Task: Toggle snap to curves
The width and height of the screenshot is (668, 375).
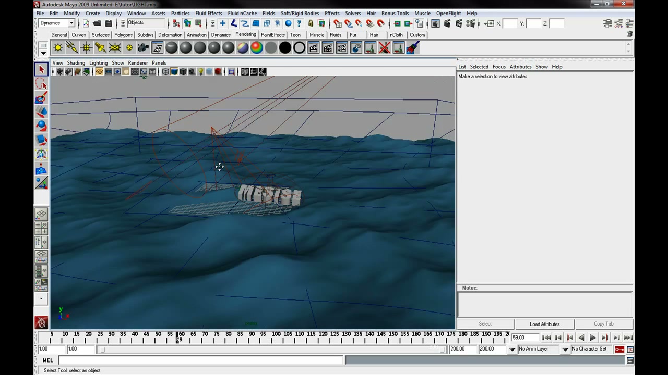Action: [348, 23]
